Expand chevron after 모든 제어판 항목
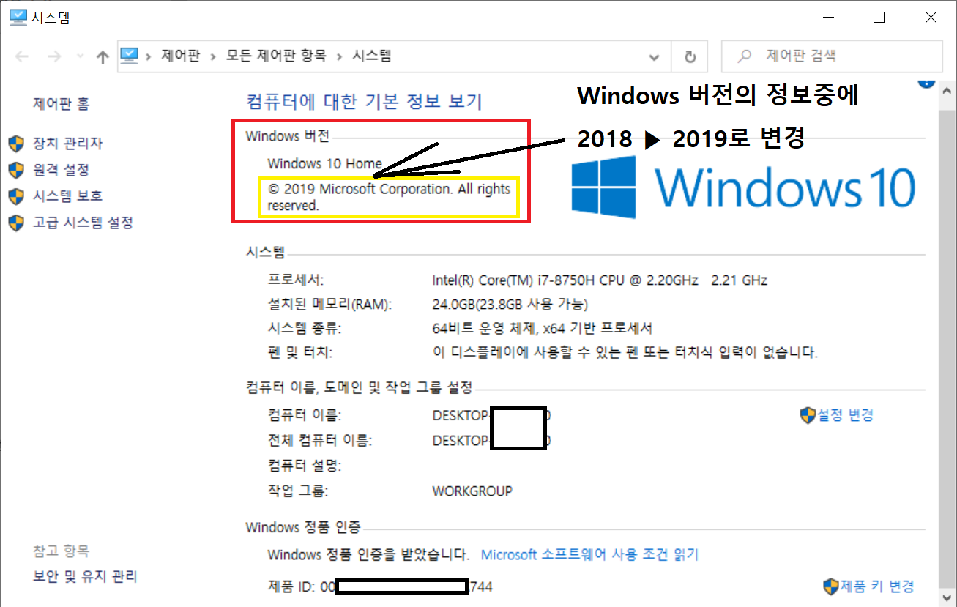 [340, 56]
